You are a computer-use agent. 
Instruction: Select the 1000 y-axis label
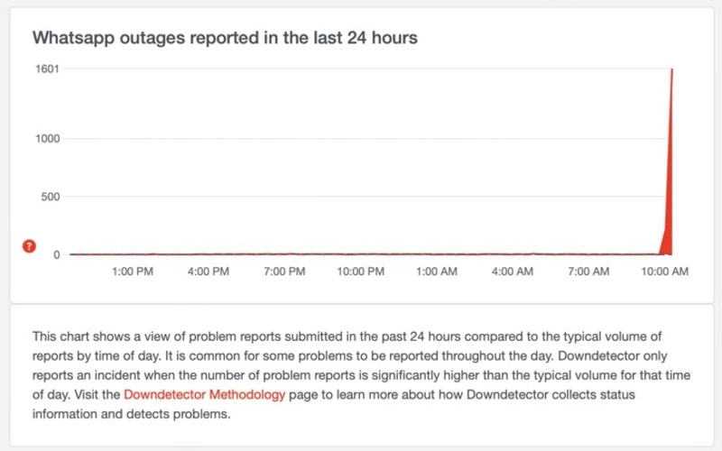pyautogui.click(x=48, y=138)
